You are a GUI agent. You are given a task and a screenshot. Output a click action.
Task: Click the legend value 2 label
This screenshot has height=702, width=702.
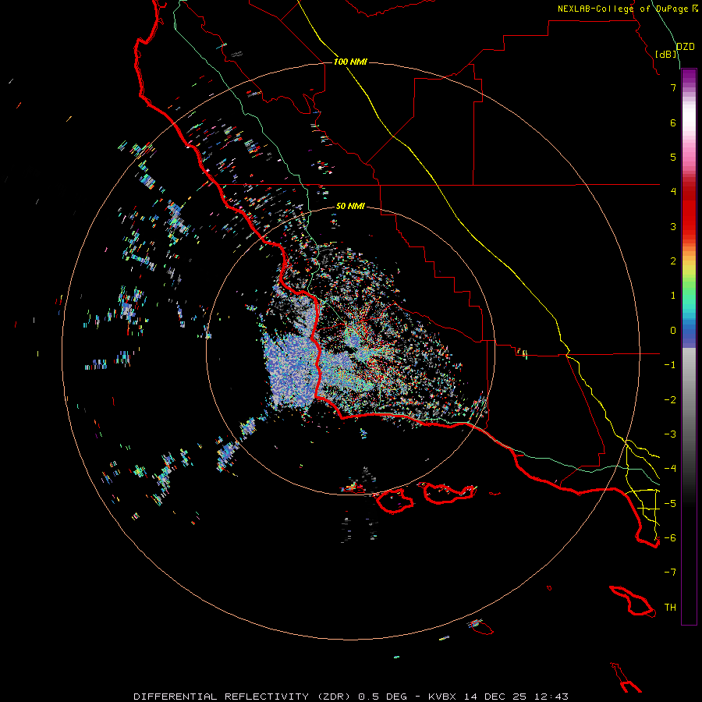pos(673,261)
